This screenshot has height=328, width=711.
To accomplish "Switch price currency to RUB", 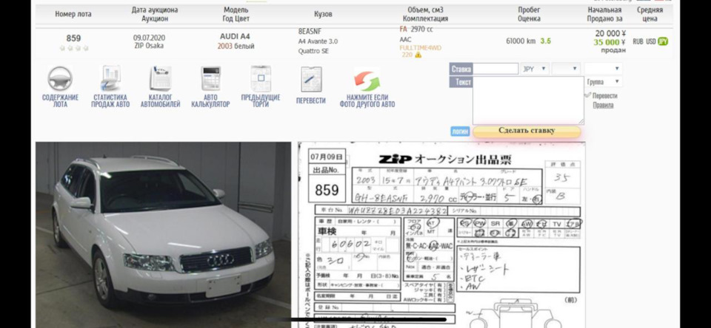I will coord(638,41).
